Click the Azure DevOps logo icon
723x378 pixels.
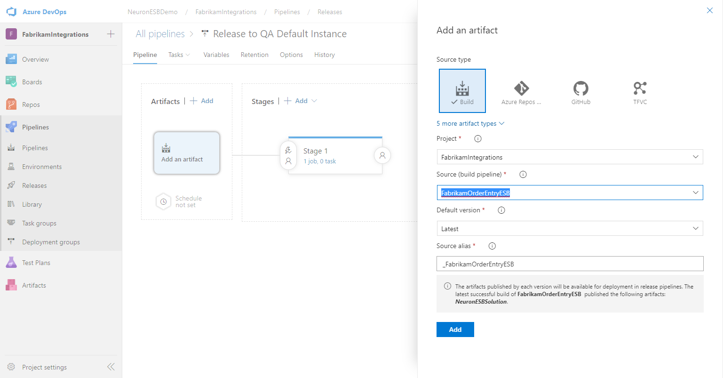pyautogui.click(x=11, y=12)
